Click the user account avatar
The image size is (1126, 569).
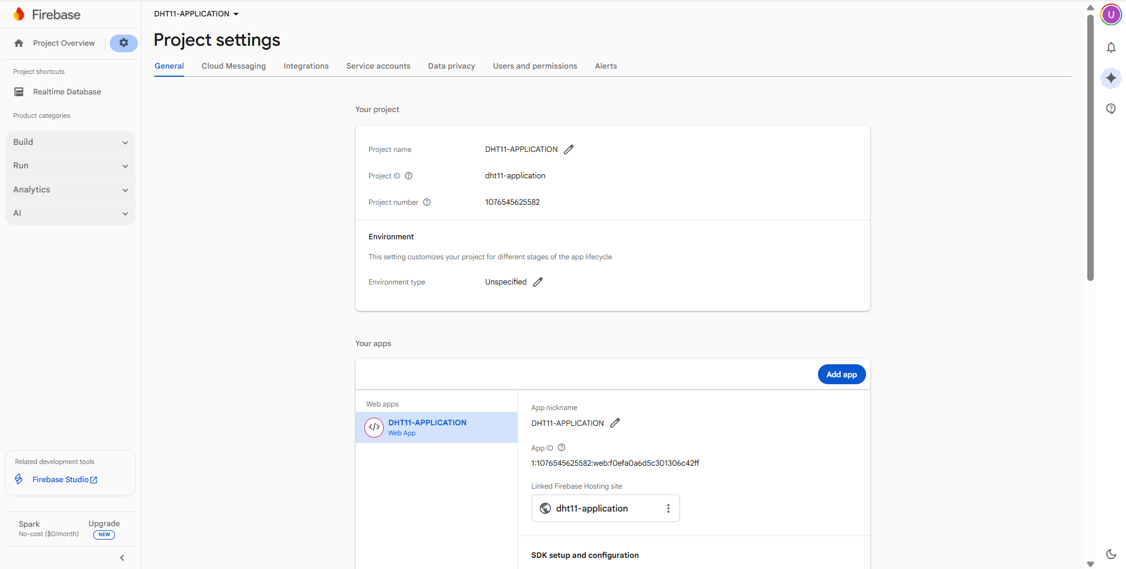click(1111, 15)
